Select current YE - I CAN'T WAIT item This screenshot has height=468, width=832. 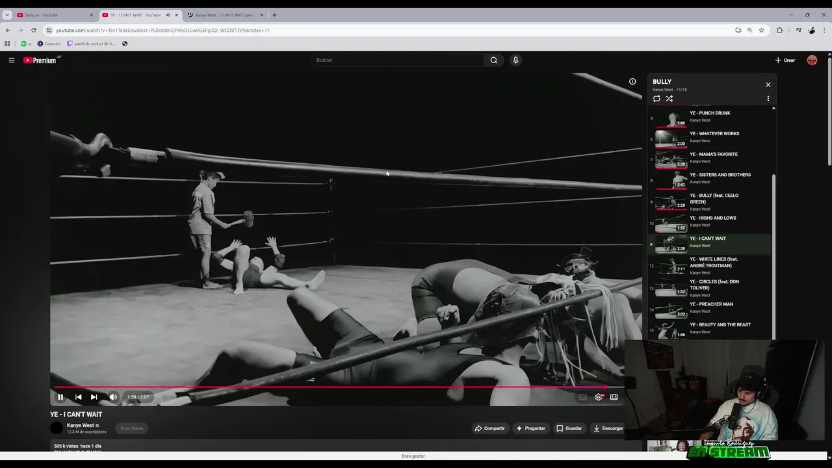point(710,243)
